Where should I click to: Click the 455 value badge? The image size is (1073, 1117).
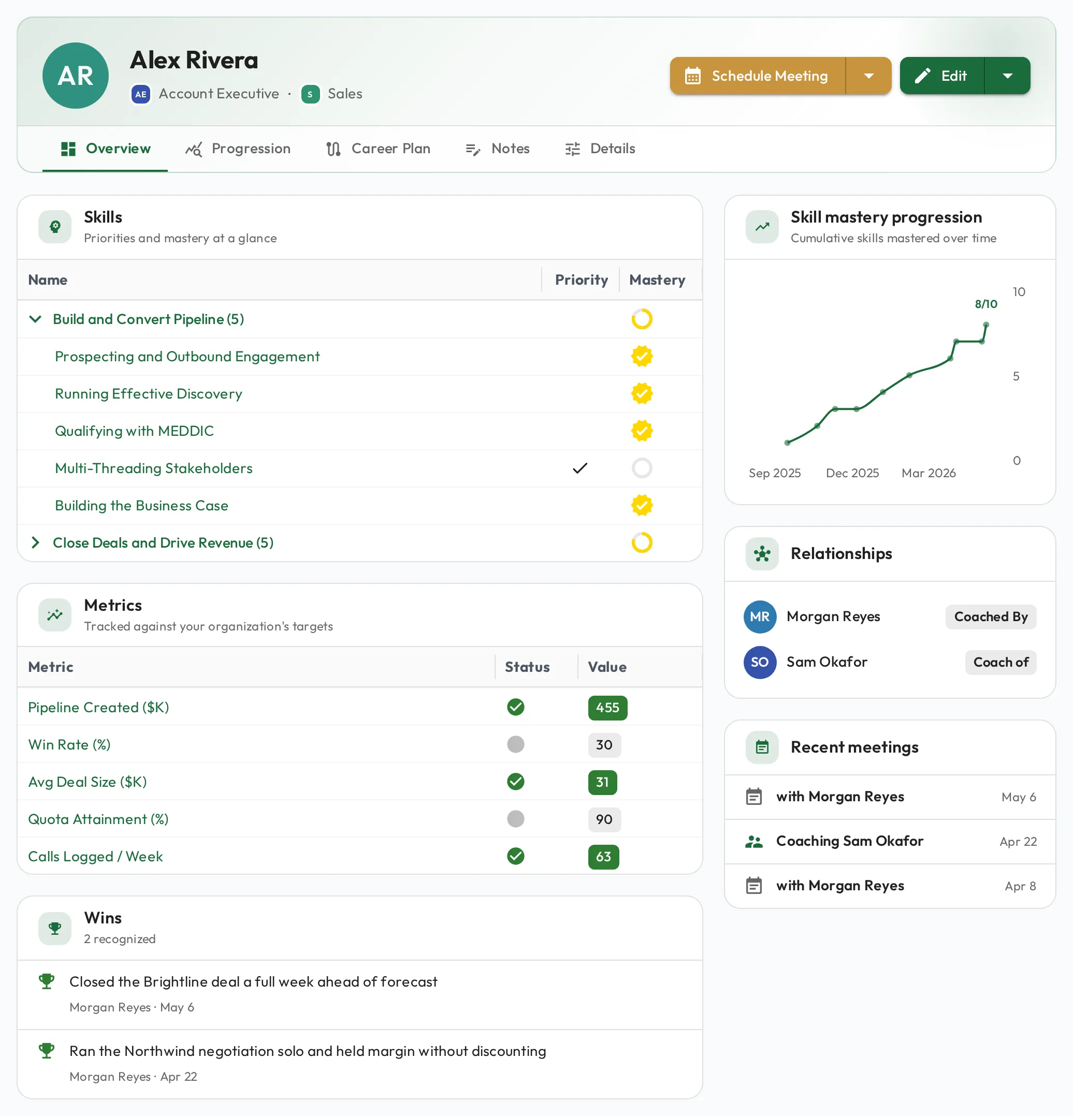click(x=607, y=709)
